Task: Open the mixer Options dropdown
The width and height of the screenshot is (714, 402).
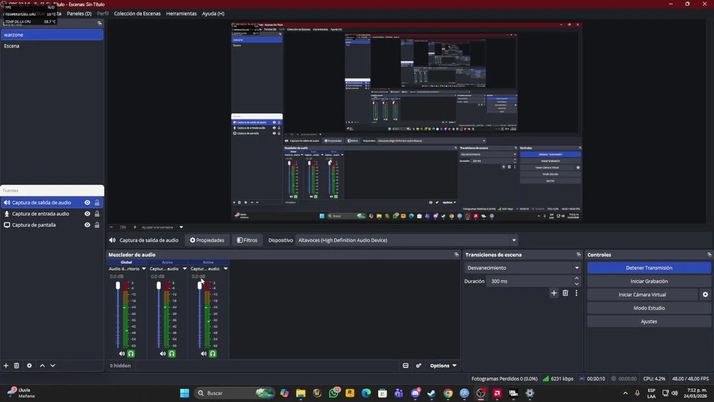Action: pyautogui.click(x=443, y=366)
